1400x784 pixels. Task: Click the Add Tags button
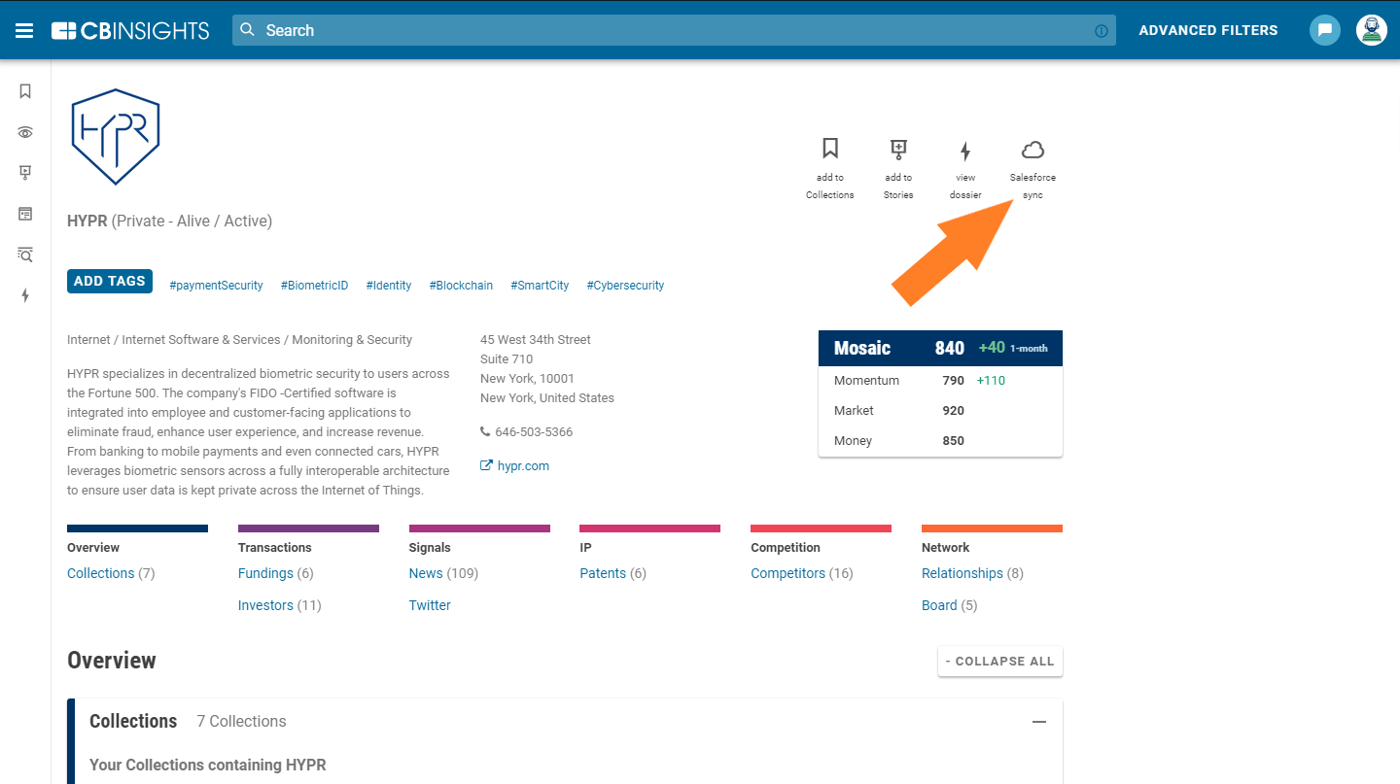[110, 281]
